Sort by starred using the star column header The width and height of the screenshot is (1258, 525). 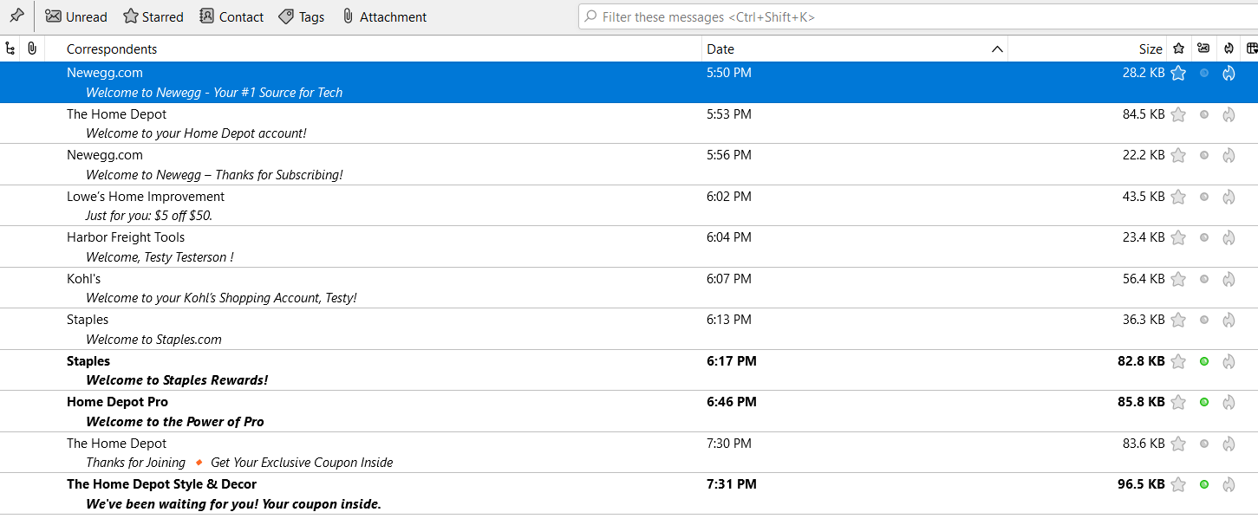point(1178,49)
